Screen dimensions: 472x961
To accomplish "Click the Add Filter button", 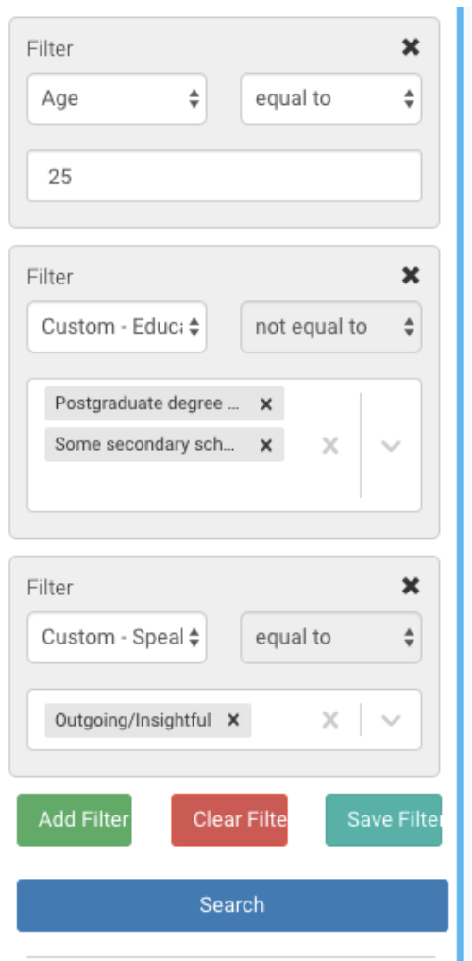I will 74,820.
